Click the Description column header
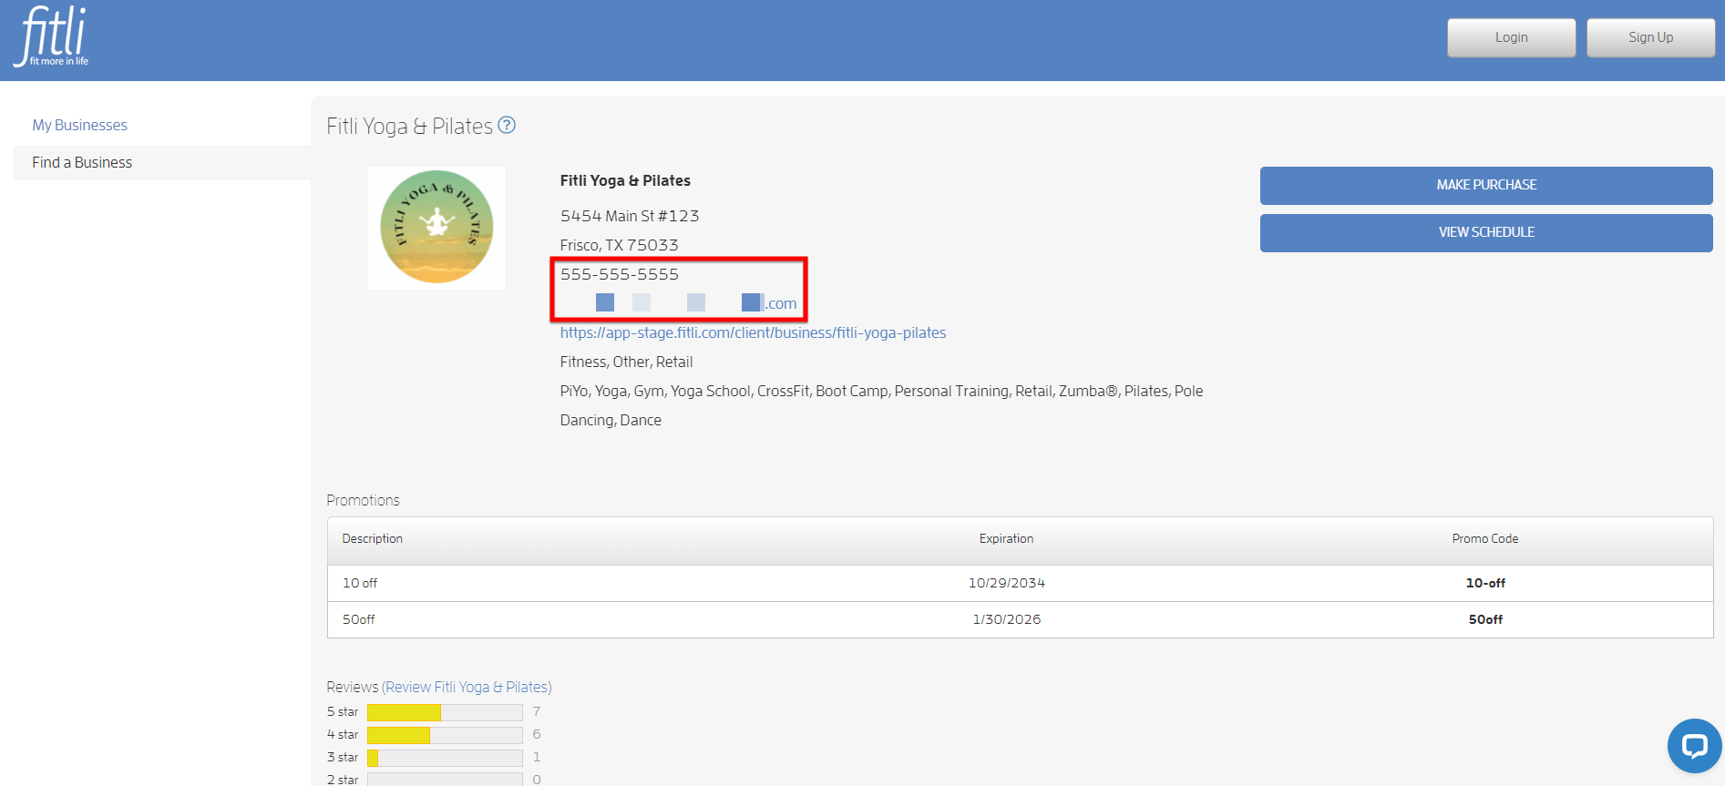 [372, 538]
